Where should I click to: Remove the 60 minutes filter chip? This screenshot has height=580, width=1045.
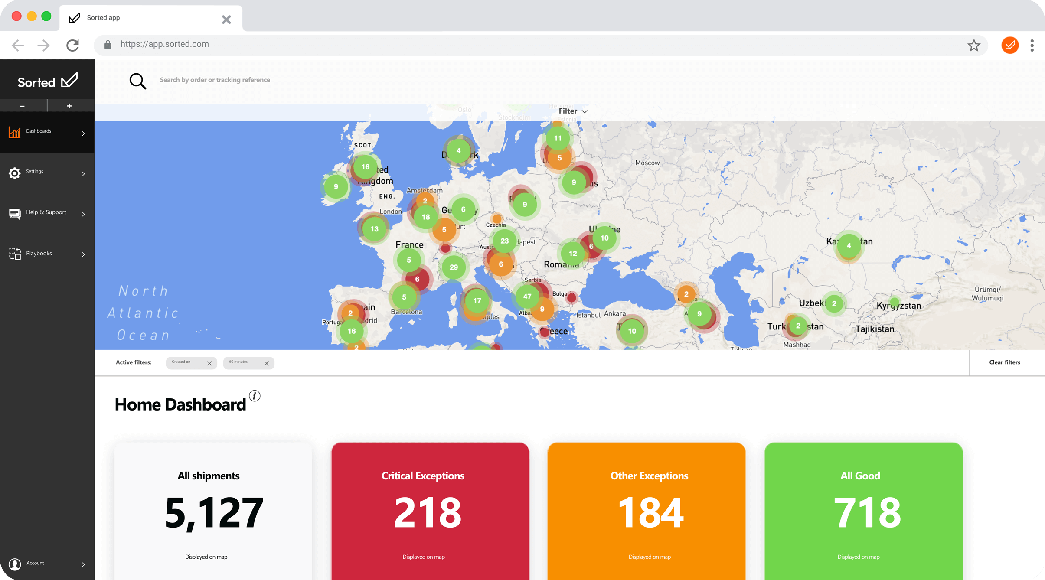pyautogui.click(x=267, y=363)
